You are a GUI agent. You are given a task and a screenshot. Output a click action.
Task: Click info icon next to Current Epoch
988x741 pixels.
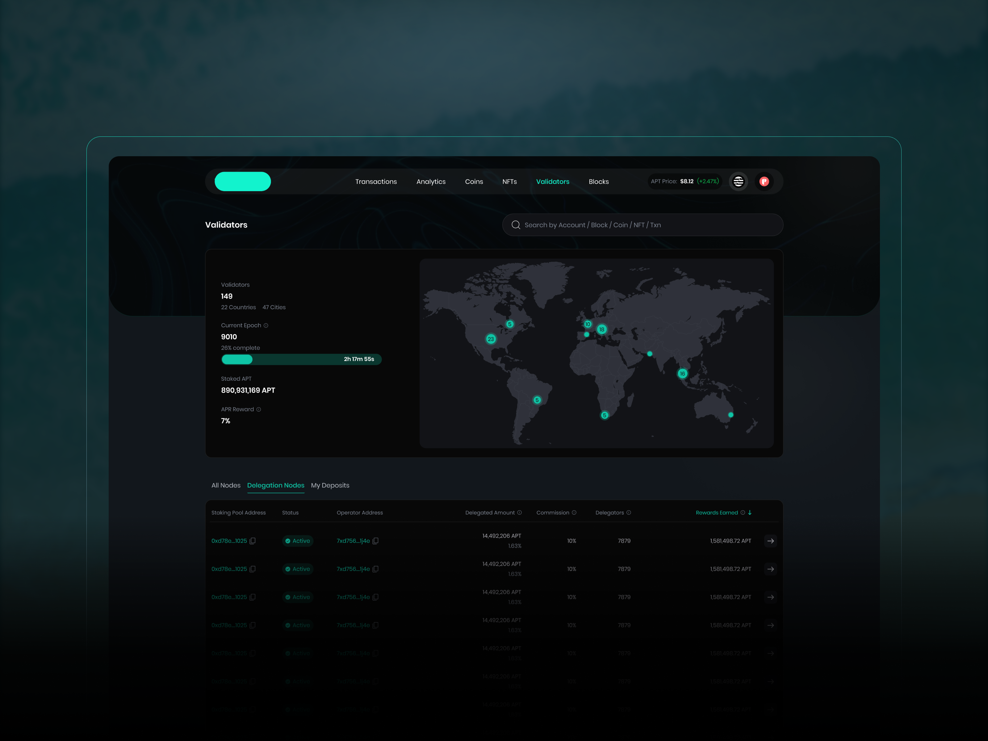266,325
